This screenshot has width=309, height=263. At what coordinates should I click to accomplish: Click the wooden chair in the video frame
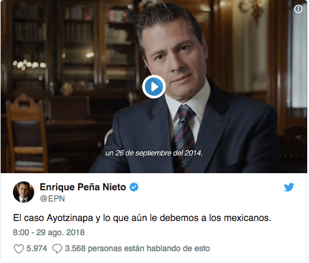pos(27,134)
